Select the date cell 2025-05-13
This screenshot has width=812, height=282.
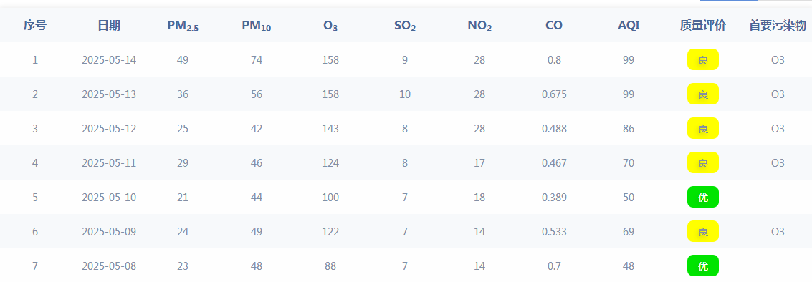[109, 94]
